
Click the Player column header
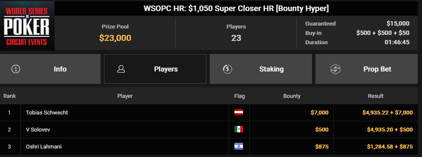[125, 96]
